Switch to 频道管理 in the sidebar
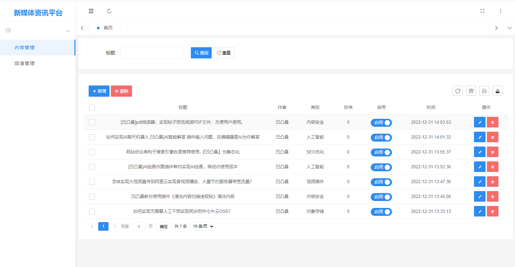This screenshot has height=267, width=515. pos(24,63)
